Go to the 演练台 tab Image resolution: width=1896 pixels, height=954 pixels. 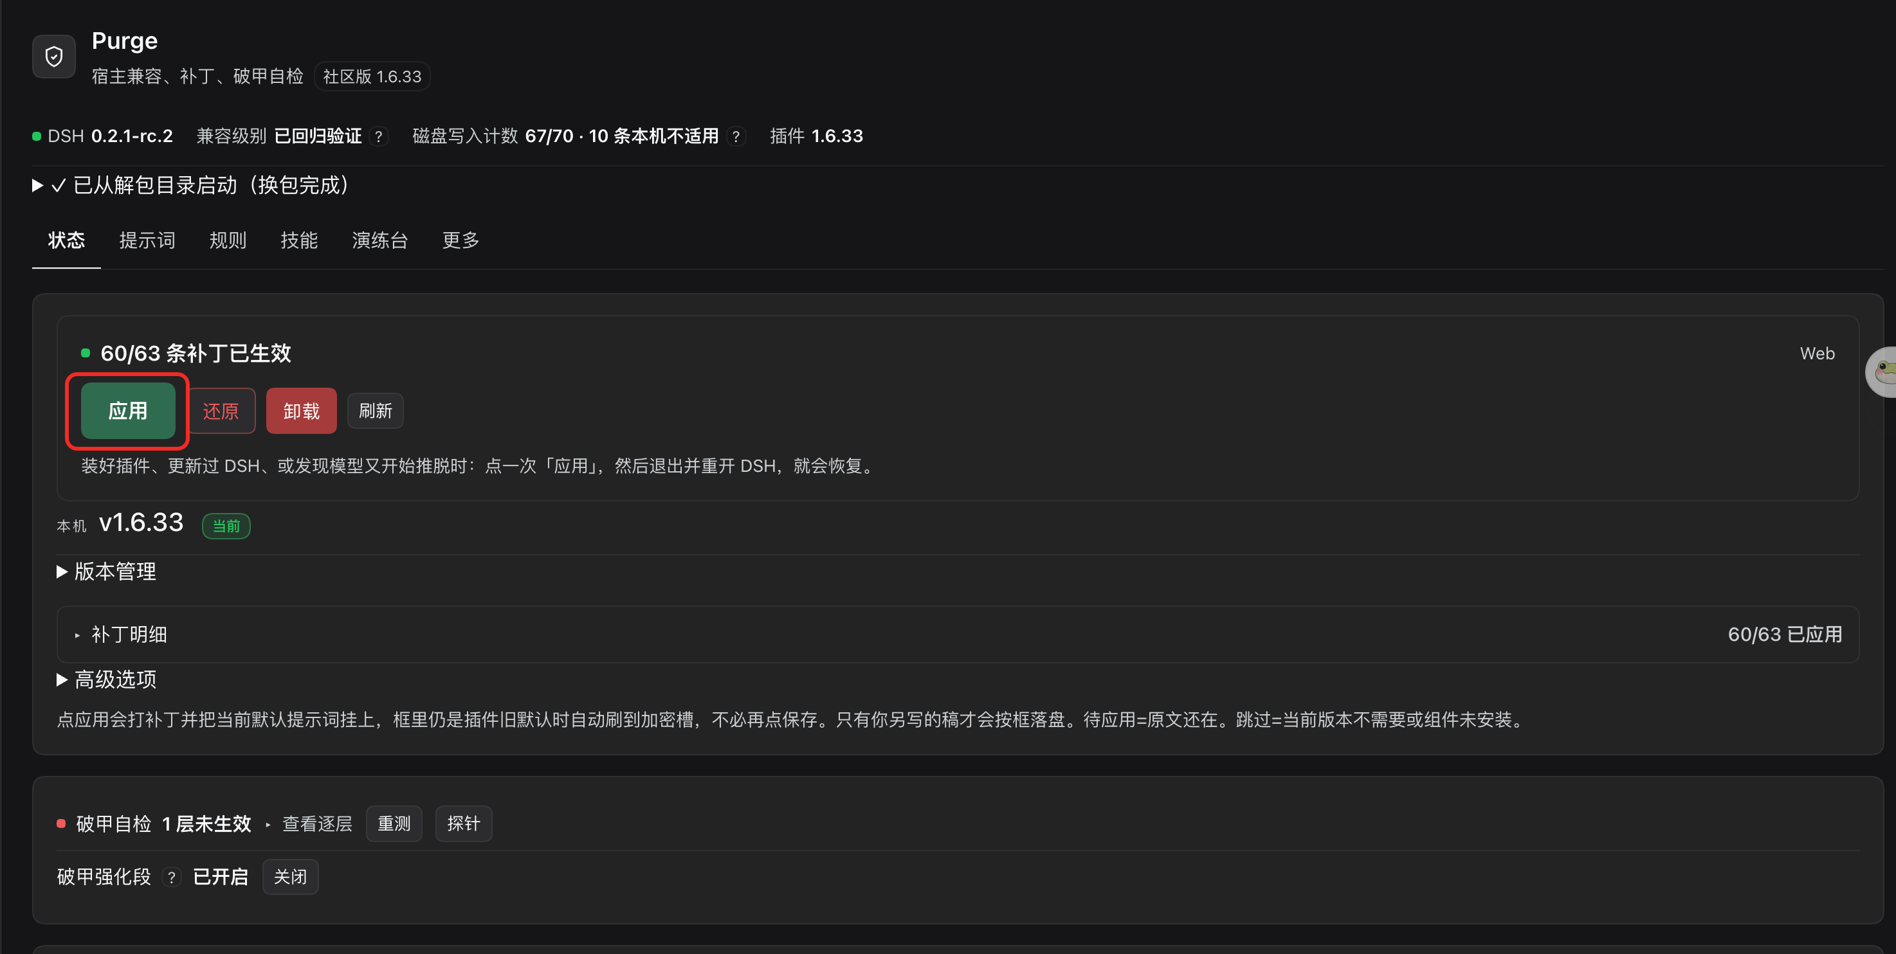pos(380,240)
